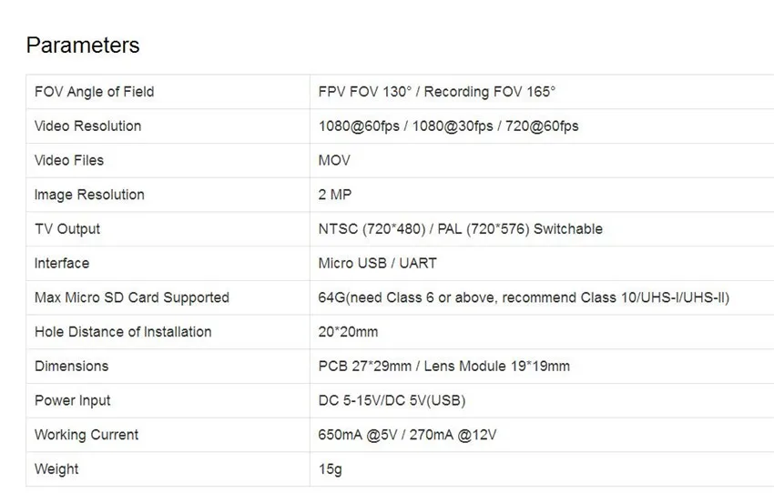
Task: Select the Video Resolution row label
Action: pos(87,126)
